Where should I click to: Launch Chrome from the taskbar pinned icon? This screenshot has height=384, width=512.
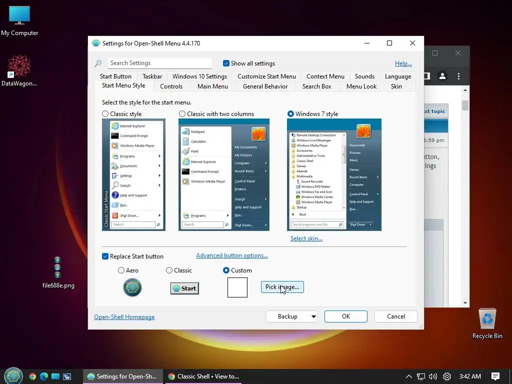tap(32, 376)
